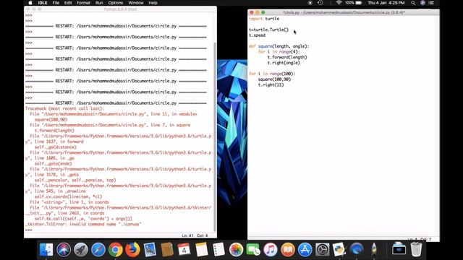Screen dimensions: 463x260
Task: Open the Apple menu
Action: pyautogui.click(x=30, y=3)
